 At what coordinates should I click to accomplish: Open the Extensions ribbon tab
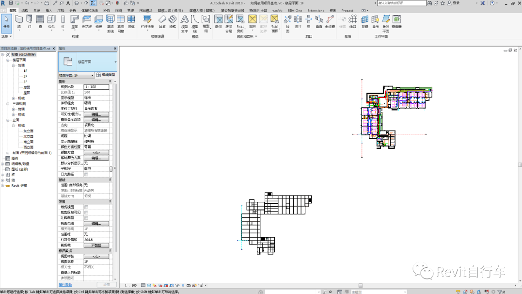[316, 10]
